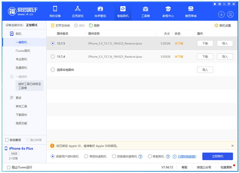Enable the 自动激活 checkbox
The height and width of the screenshot is (173, 239).
(7, 140)
